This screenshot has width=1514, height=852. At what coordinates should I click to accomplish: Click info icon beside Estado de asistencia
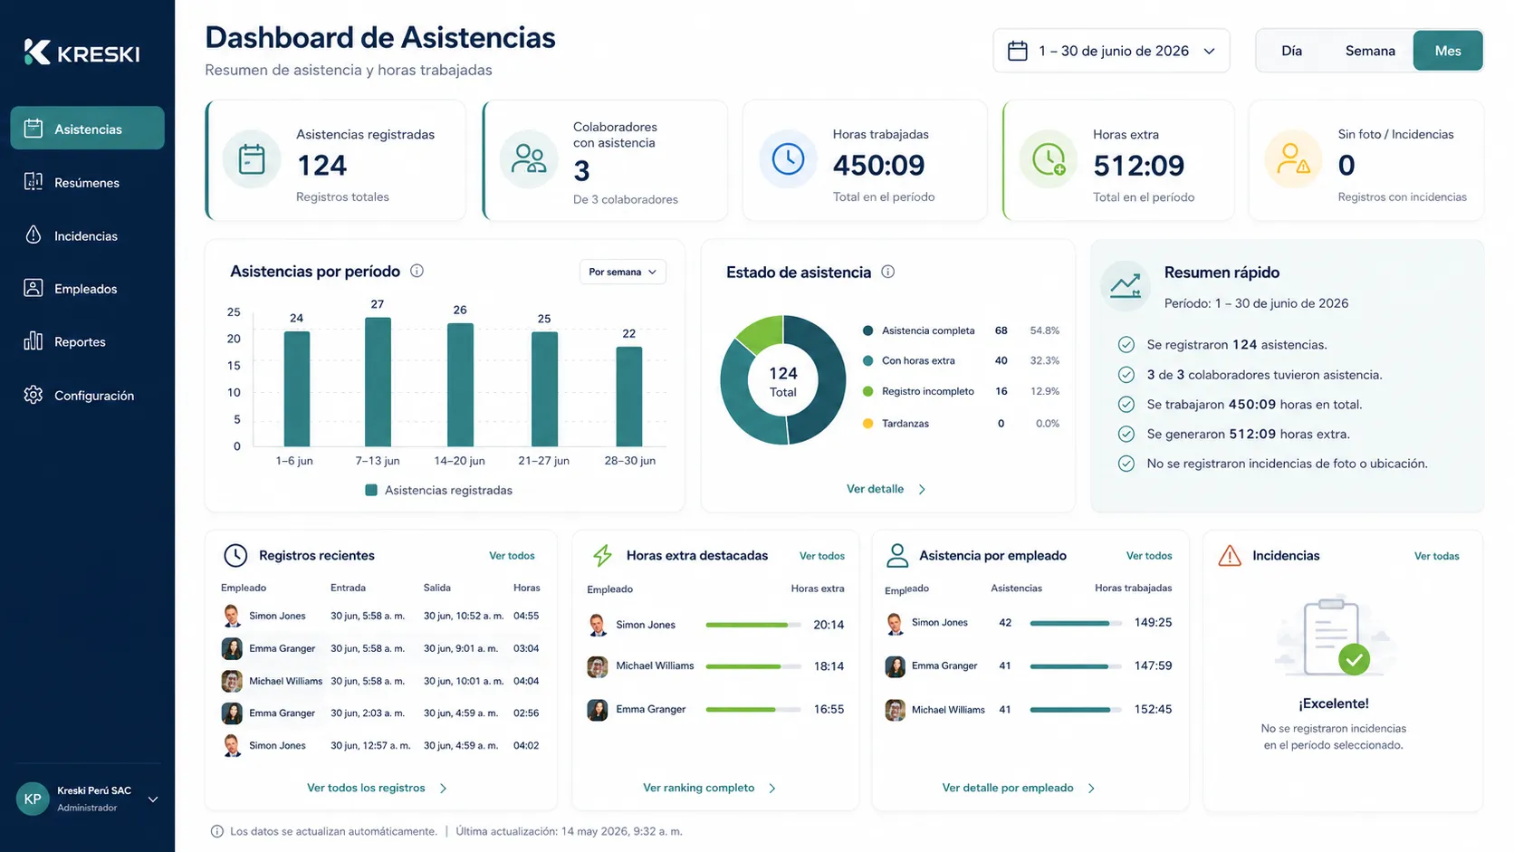pyautogui.click(x=888, y=272)
